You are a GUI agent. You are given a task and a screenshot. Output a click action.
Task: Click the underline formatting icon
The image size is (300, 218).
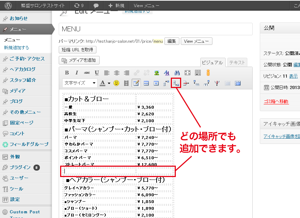point(97,73)
